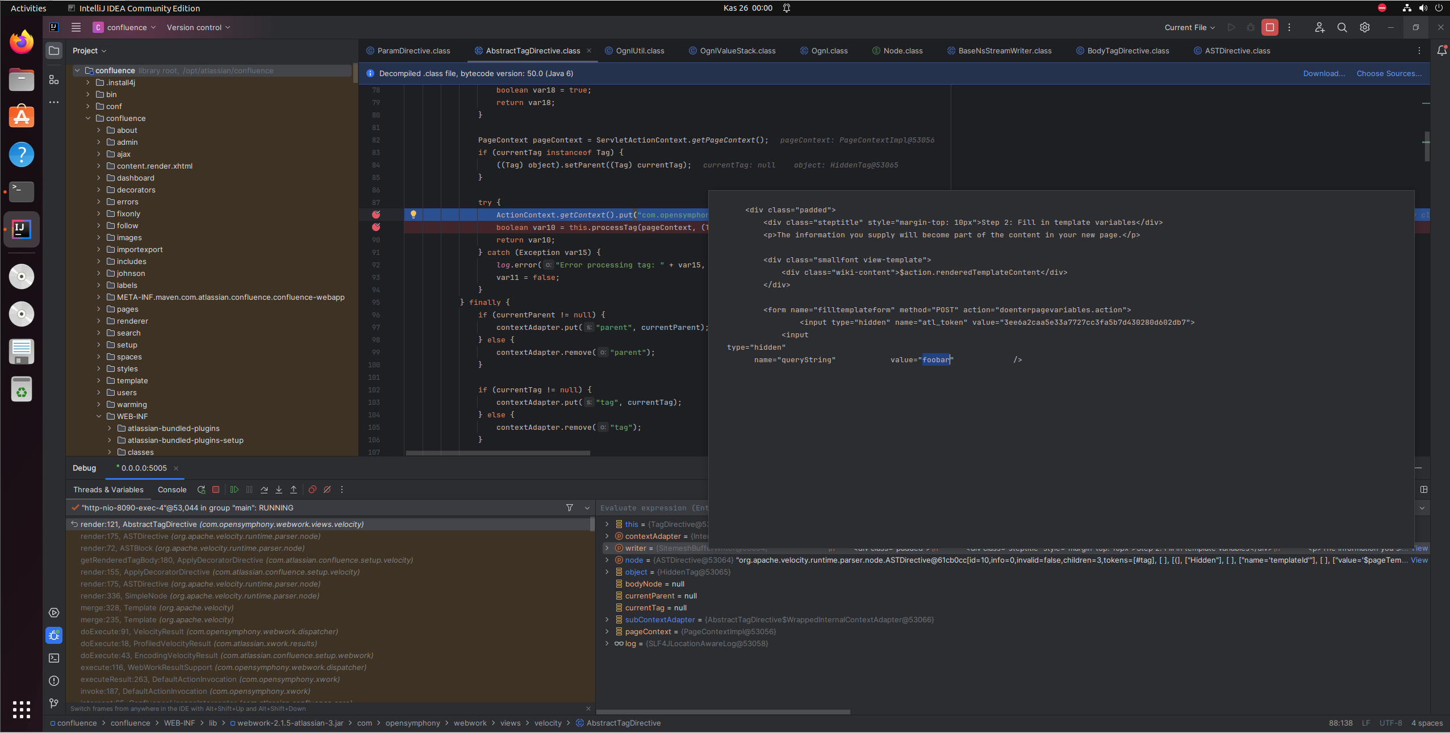Switch to OgnlUtil.class tab

pos(634,51)
